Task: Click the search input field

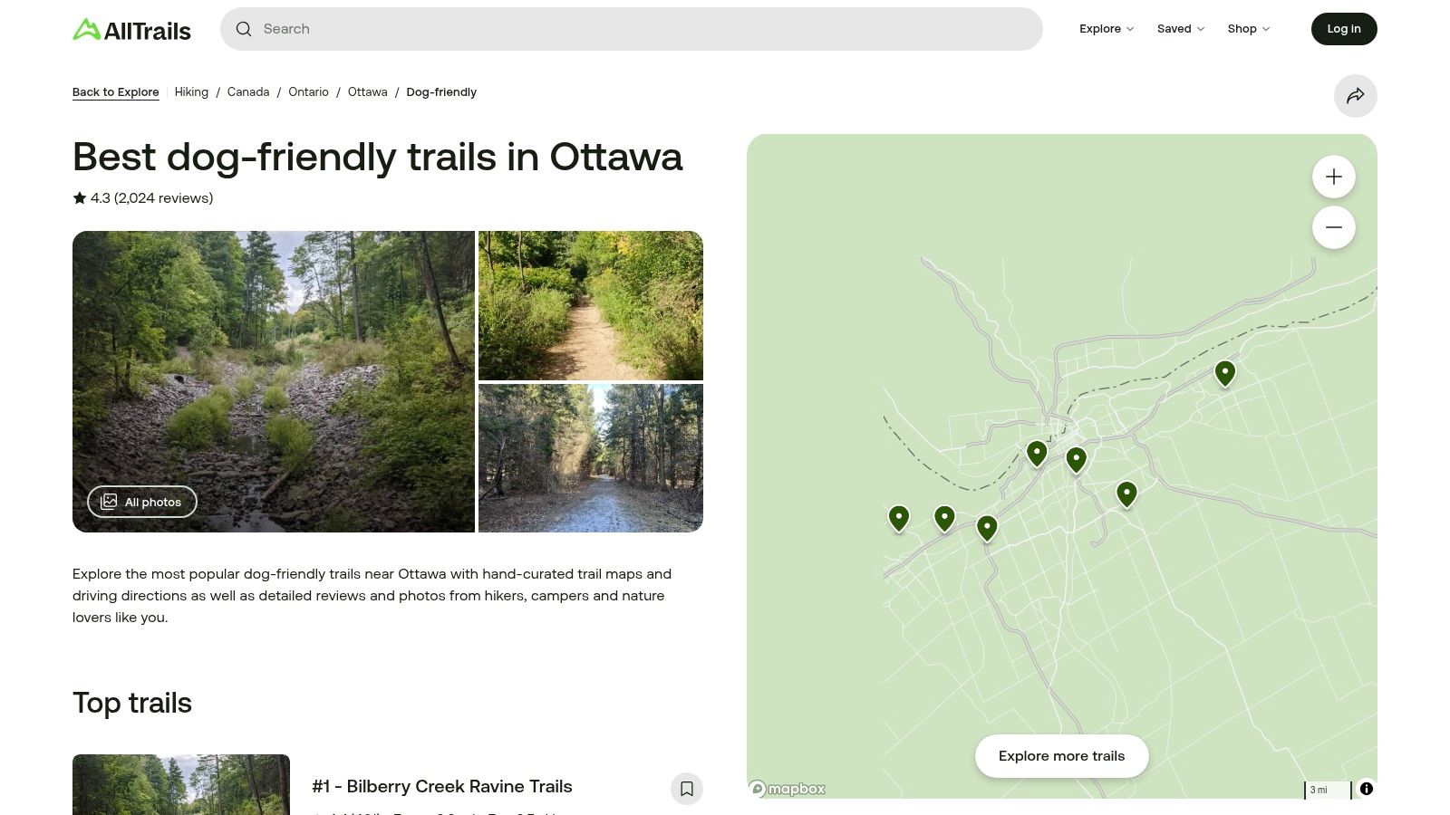Action: (x=544, y=29)
